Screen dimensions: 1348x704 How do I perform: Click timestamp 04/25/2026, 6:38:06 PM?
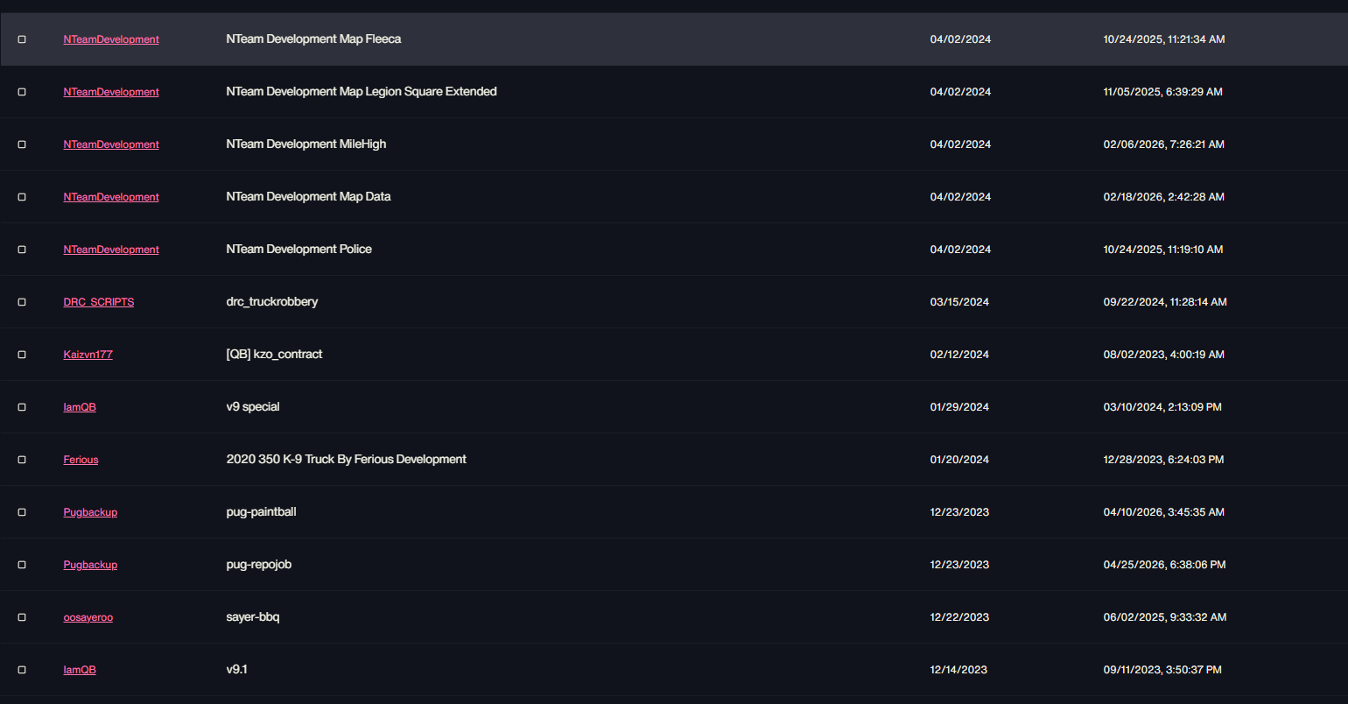tap(1165, 565)
